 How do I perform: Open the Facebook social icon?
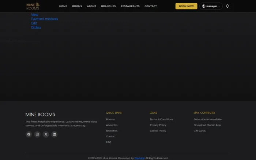pyautogui.click(x=29, y=134)
